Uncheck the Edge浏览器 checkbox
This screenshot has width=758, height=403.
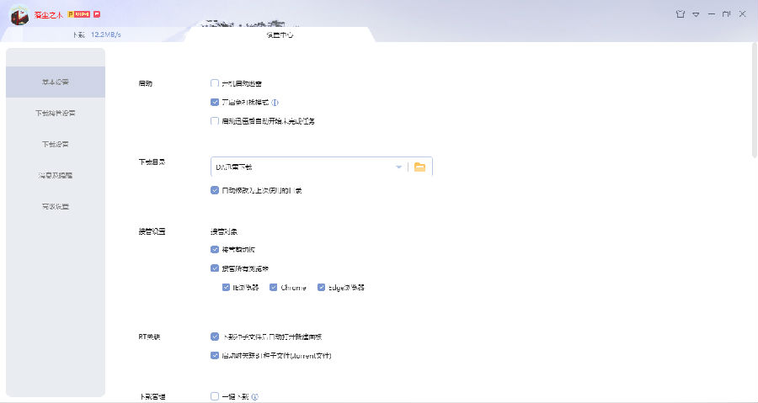[x=321, y=287]
